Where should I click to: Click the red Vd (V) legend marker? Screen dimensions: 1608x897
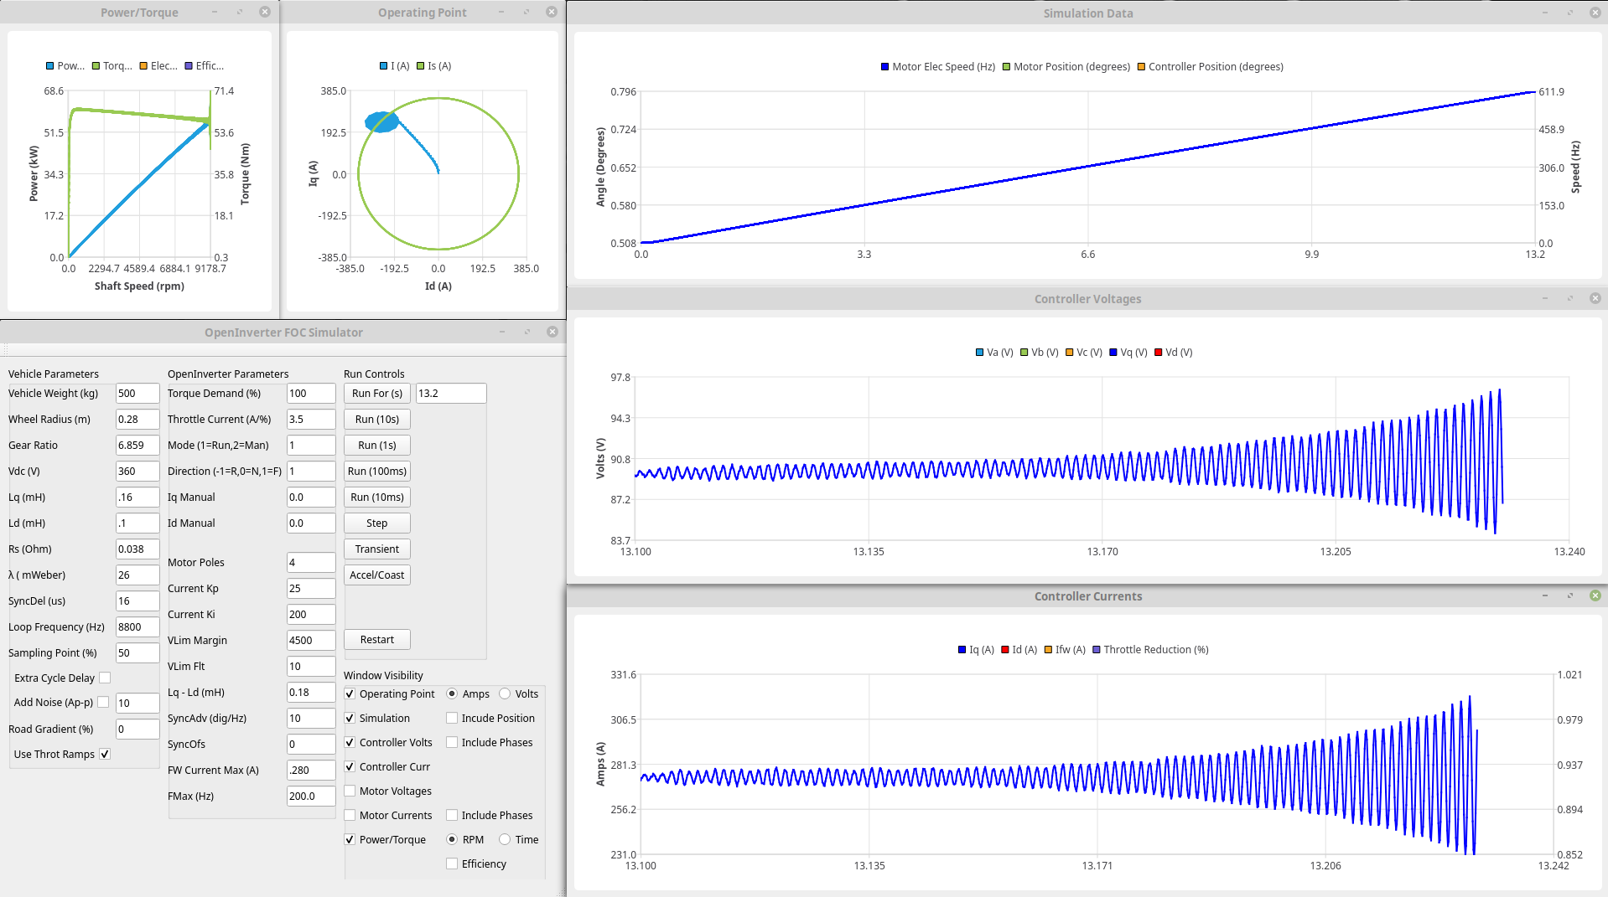(x=1158, y=353)
